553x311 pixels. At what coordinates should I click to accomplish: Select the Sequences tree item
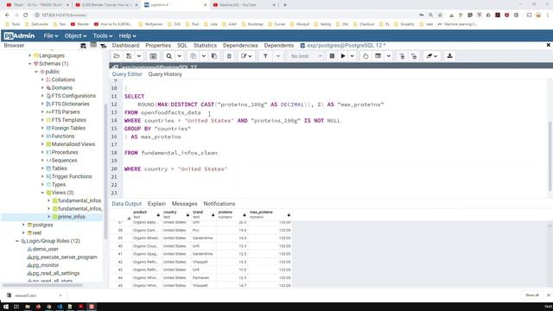coord(64,161)
